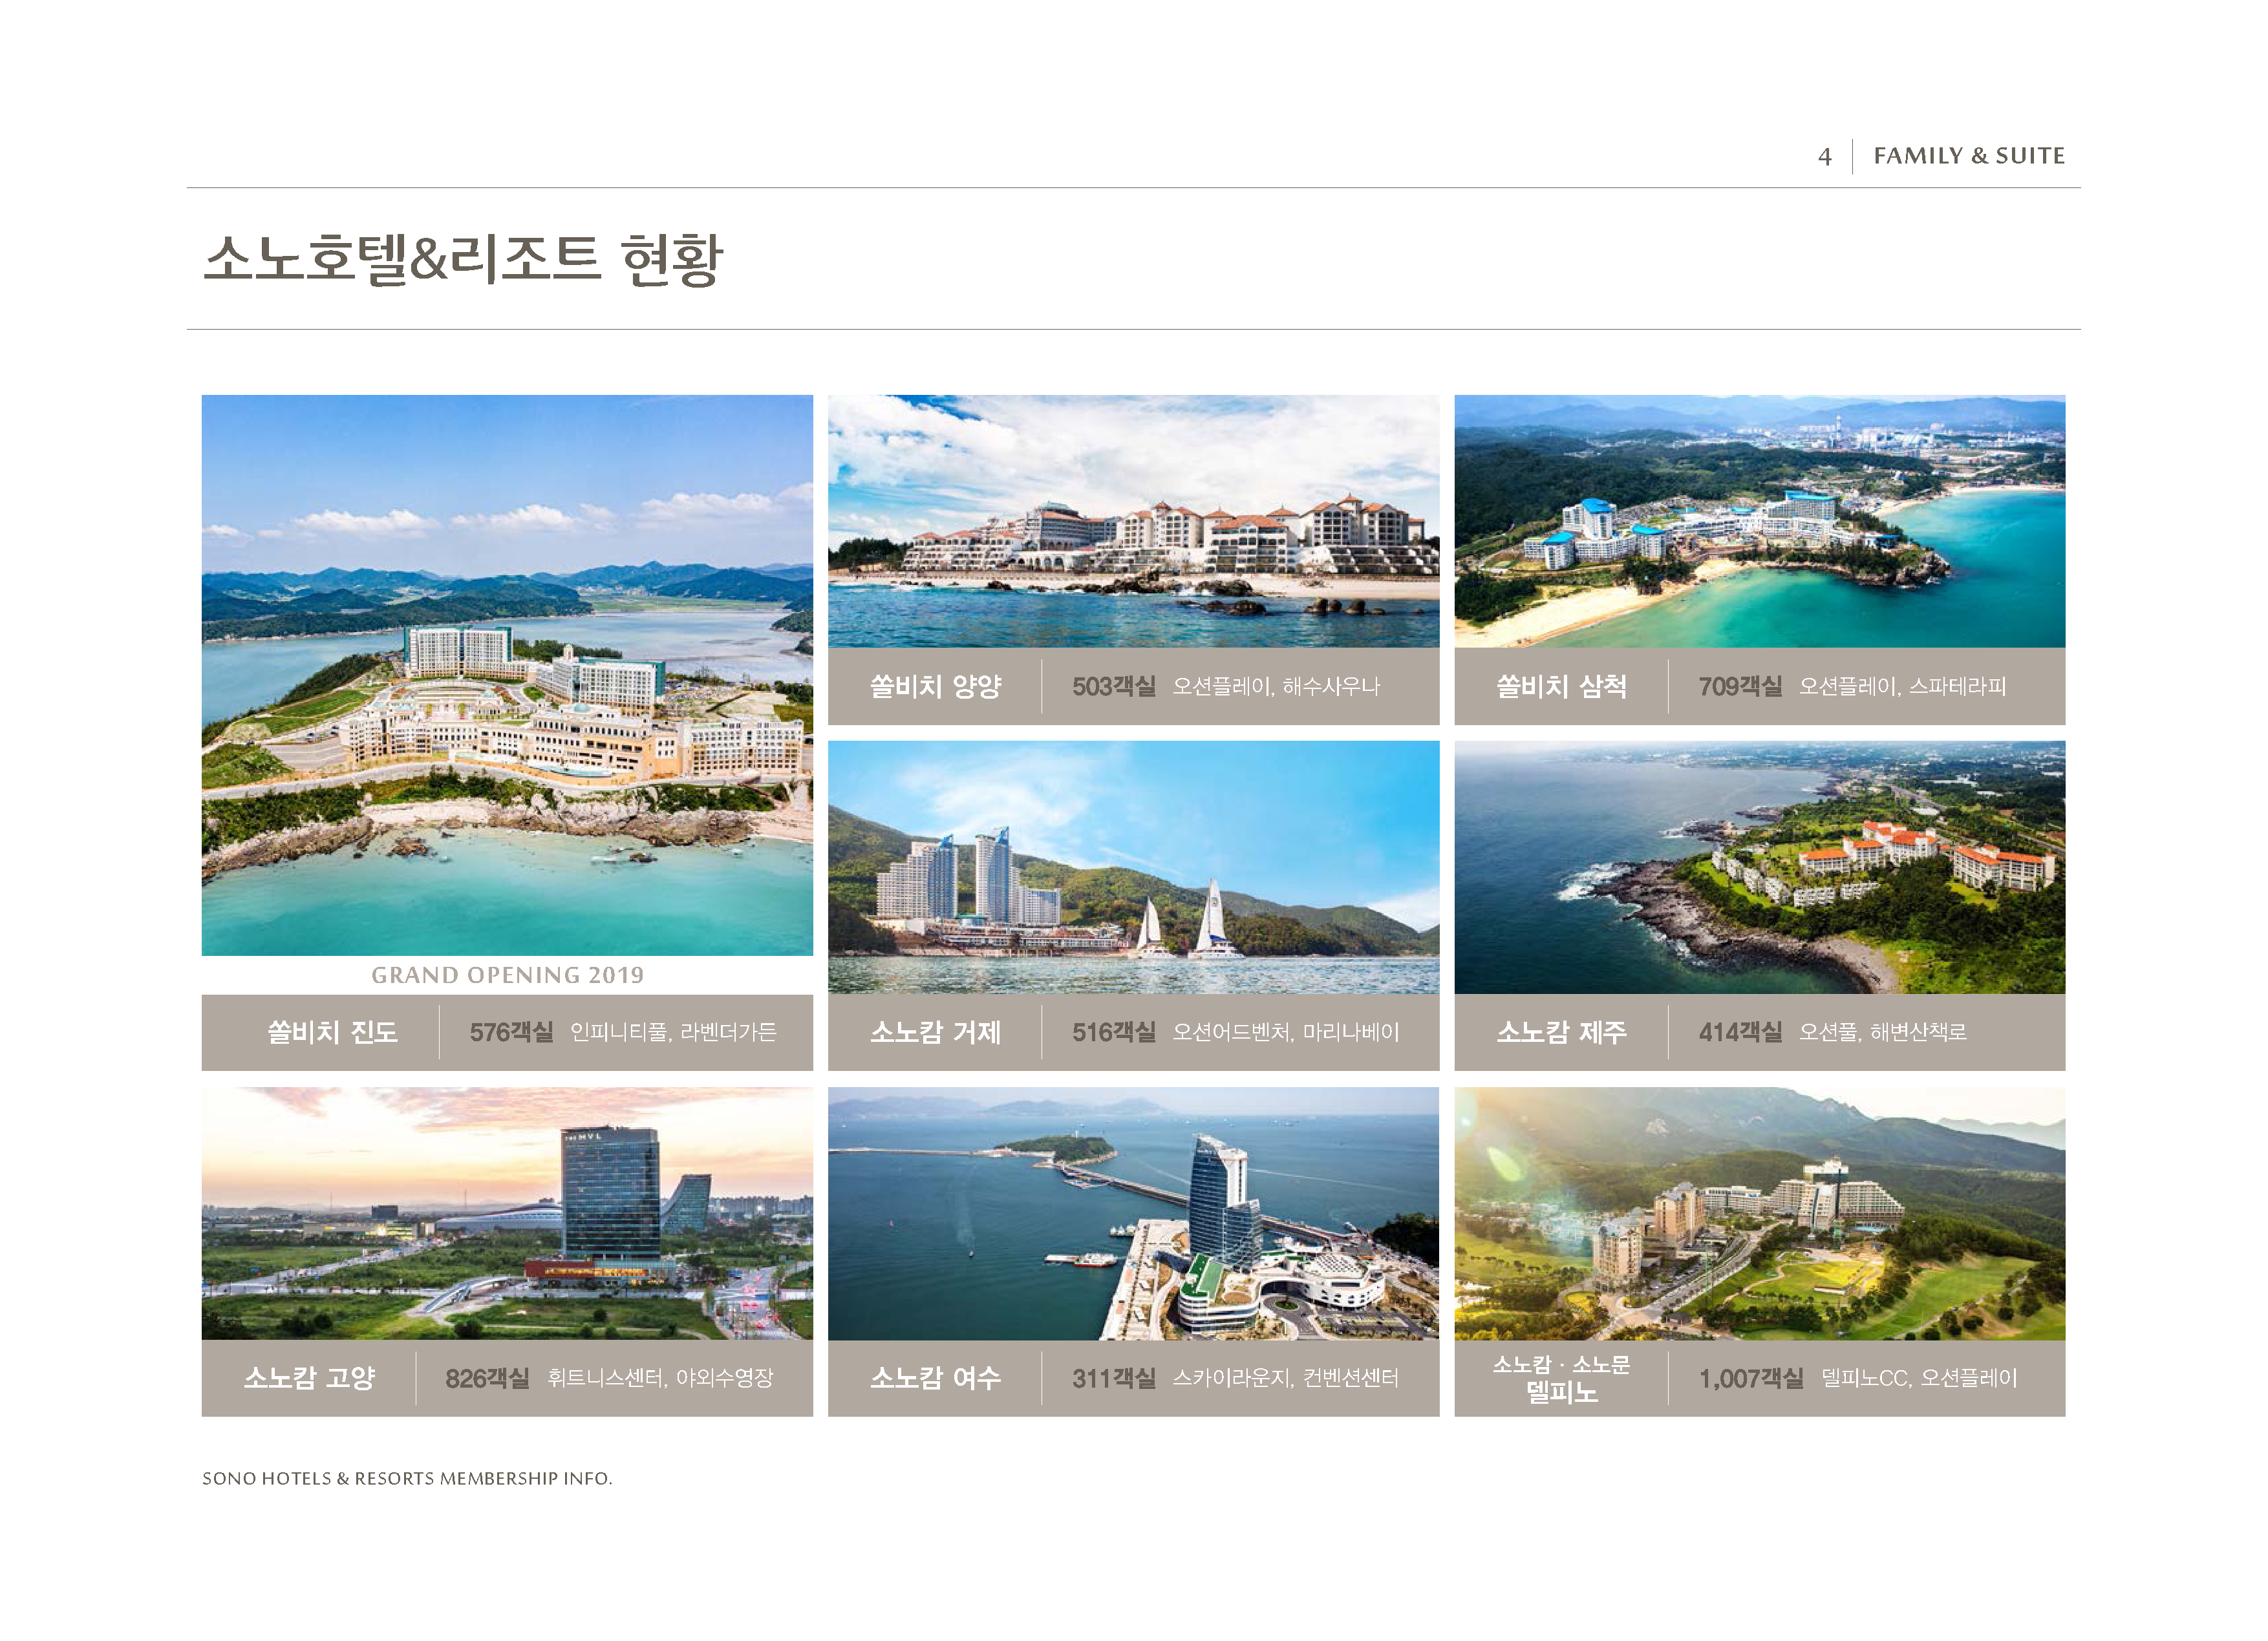Click the 쏠비치 양양 label

935,686
